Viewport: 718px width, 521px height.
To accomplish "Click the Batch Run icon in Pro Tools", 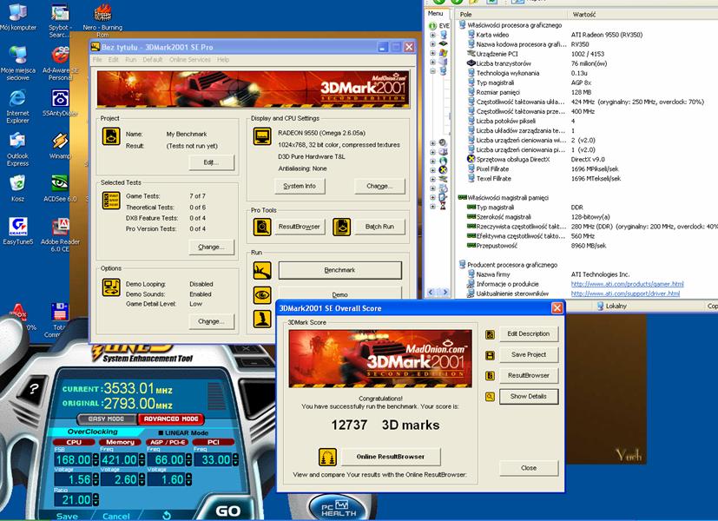I will tap(341, 227).
